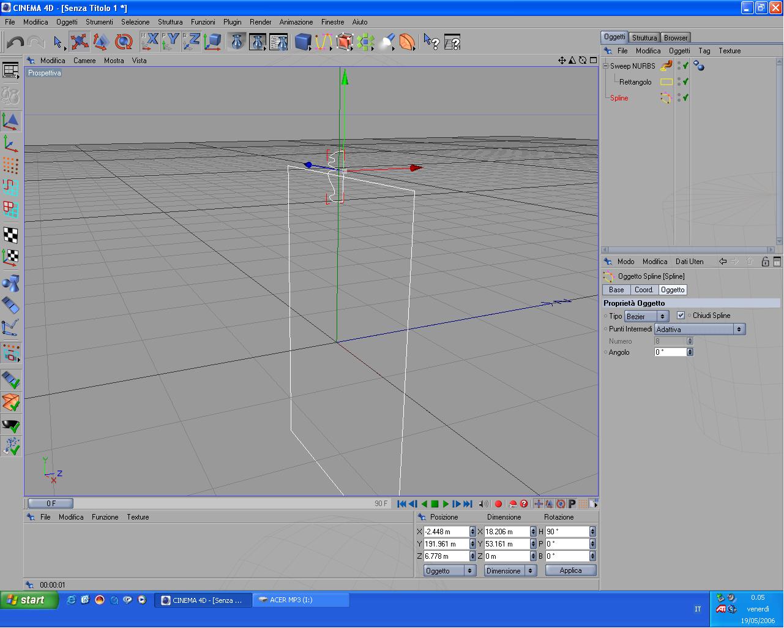Screen dimensions: 784x628
Task: Open Punti Intermedi Adattiva dropdown
Action: point(700,329)
